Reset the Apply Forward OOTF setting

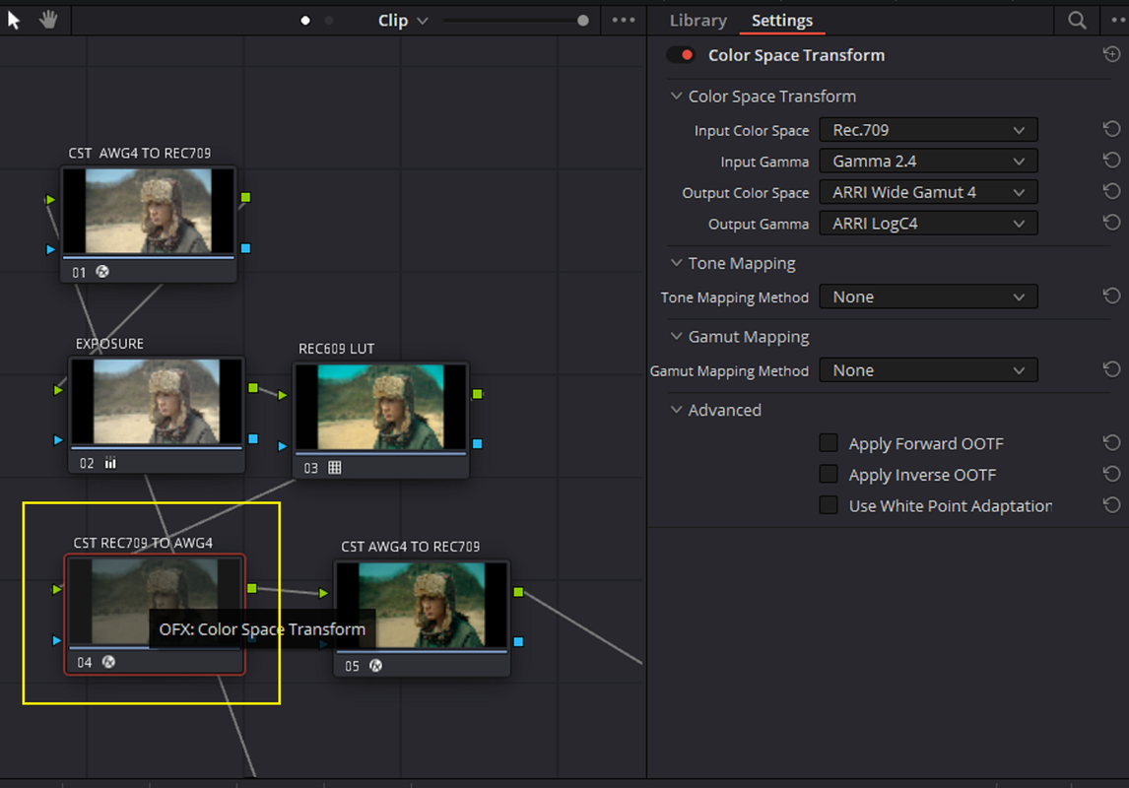pos(1111,442)
